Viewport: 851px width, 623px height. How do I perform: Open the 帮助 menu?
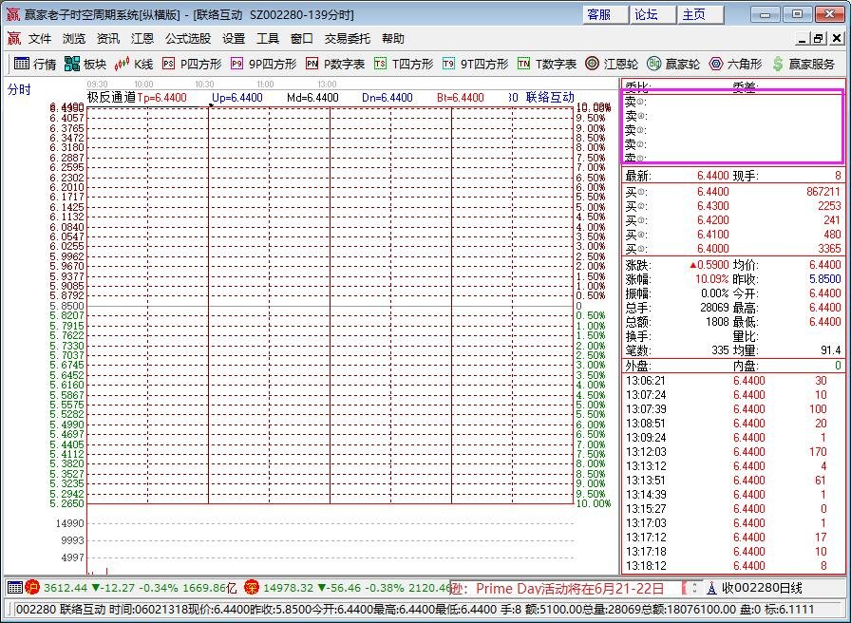pyautogui.click(x=393, y=39)
